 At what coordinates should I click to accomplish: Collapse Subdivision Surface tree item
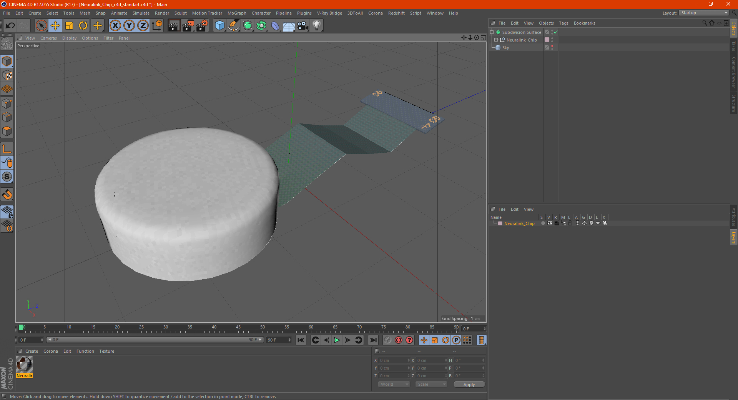point(492,32)
